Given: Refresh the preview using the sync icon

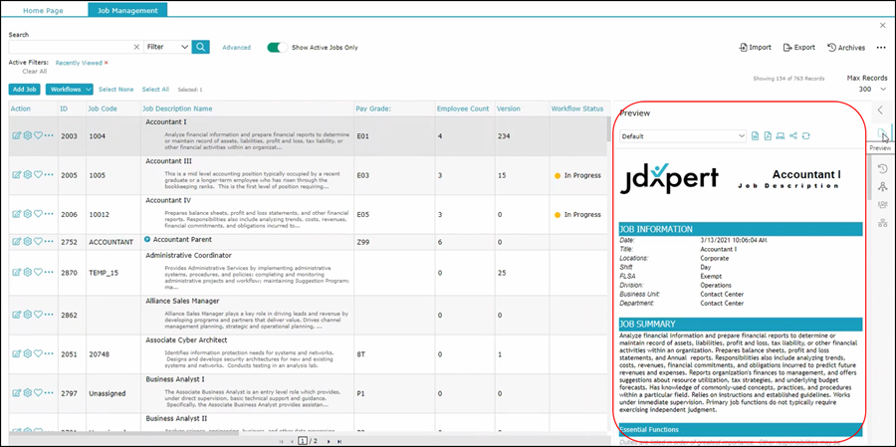Looking at the screenshot, I should coord(806,135).
